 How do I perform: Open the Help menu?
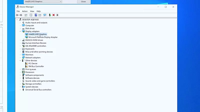(x=38, y=11)
